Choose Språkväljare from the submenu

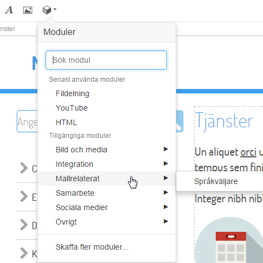[216, 181]
